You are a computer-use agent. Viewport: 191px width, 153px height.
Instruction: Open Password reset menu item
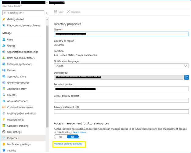coord(16,120)
